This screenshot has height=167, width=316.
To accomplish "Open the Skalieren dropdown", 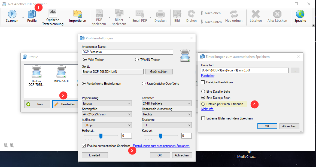I will click(x=167, y=125).
